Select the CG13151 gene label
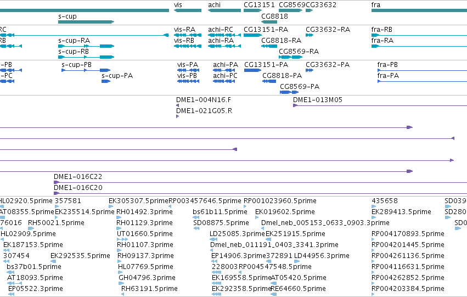The width and height of the screenshot is (467, 297). pos(259,5)
